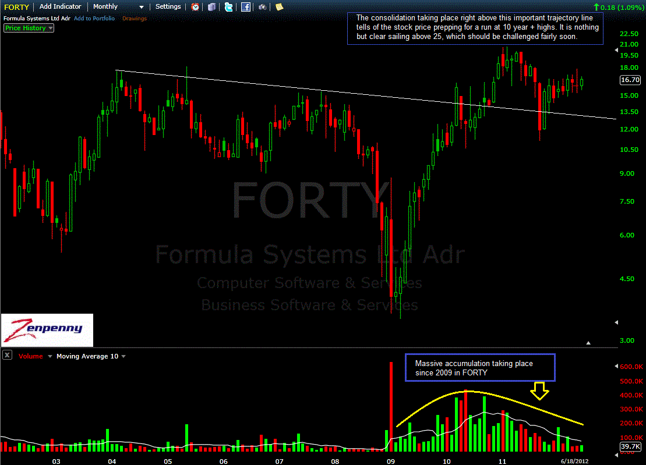
Task: Click the 09 year label on time axis
Action: coord(390,462)
